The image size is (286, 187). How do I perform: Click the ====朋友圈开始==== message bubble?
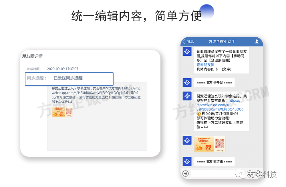coord(214,83)
